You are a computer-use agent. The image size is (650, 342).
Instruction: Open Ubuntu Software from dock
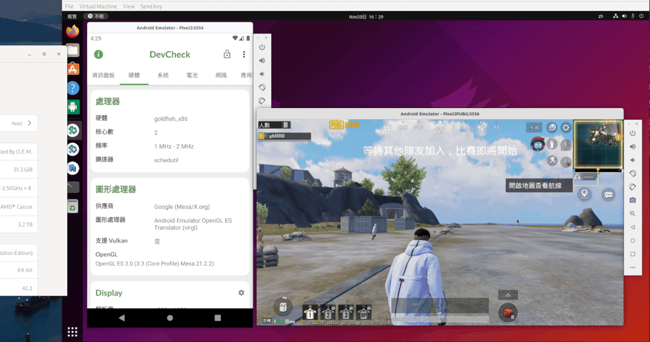(x=73, y=69)
